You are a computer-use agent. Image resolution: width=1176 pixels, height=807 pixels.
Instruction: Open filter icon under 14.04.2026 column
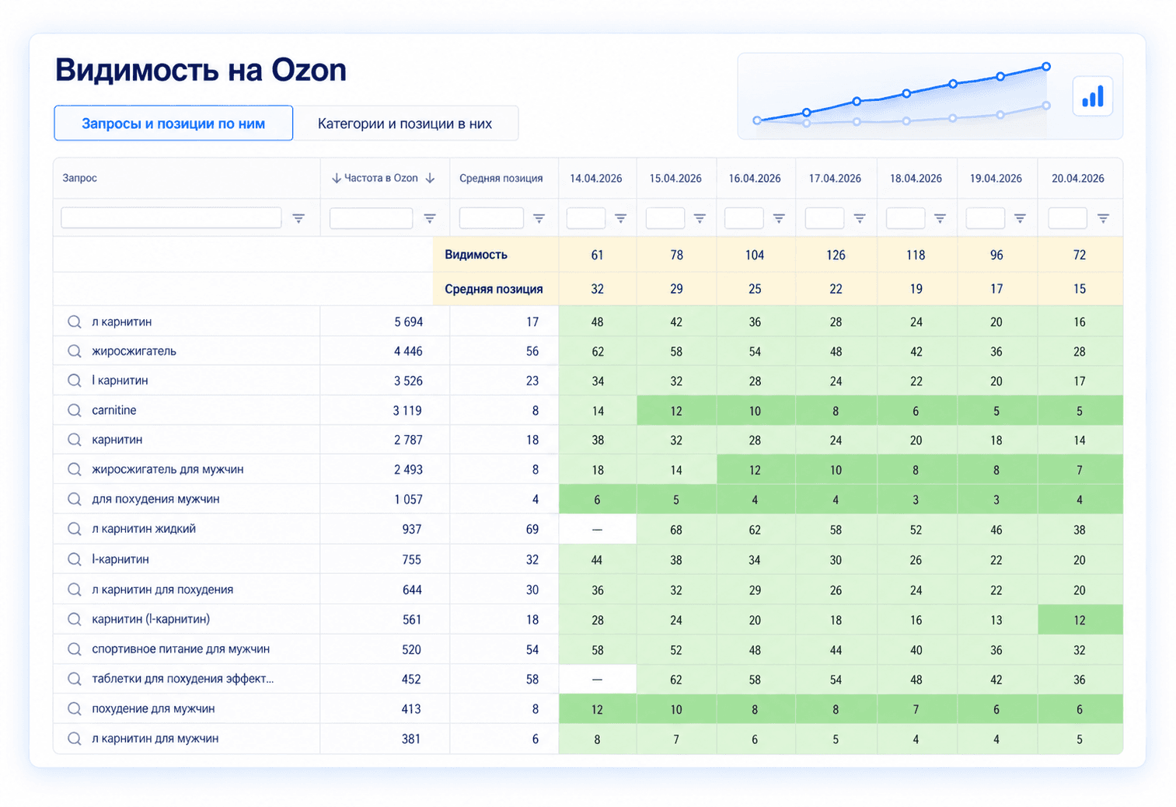[x=620, y=218]
